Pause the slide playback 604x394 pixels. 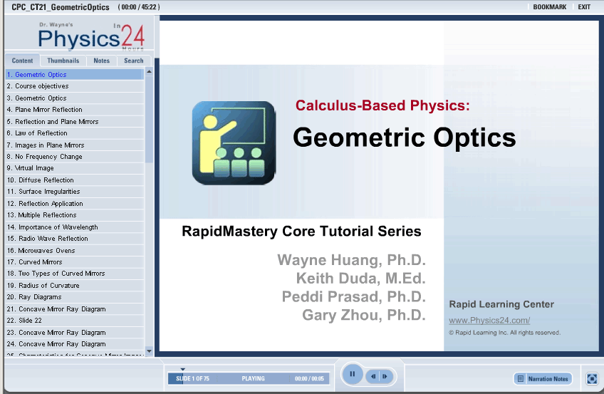(352, 374)
